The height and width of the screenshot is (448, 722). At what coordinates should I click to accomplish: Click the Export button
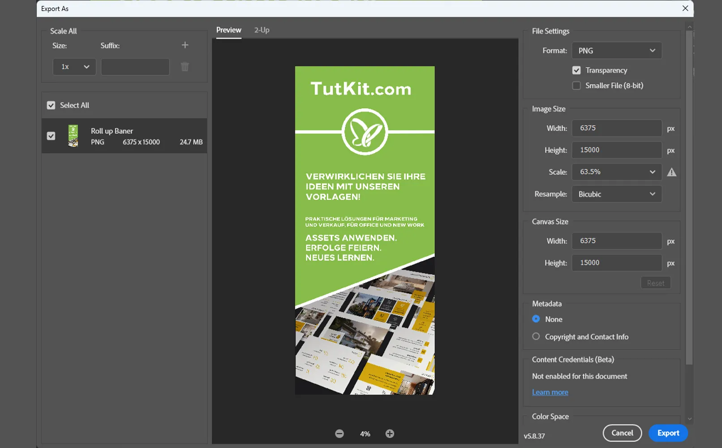tap(668, 433)
